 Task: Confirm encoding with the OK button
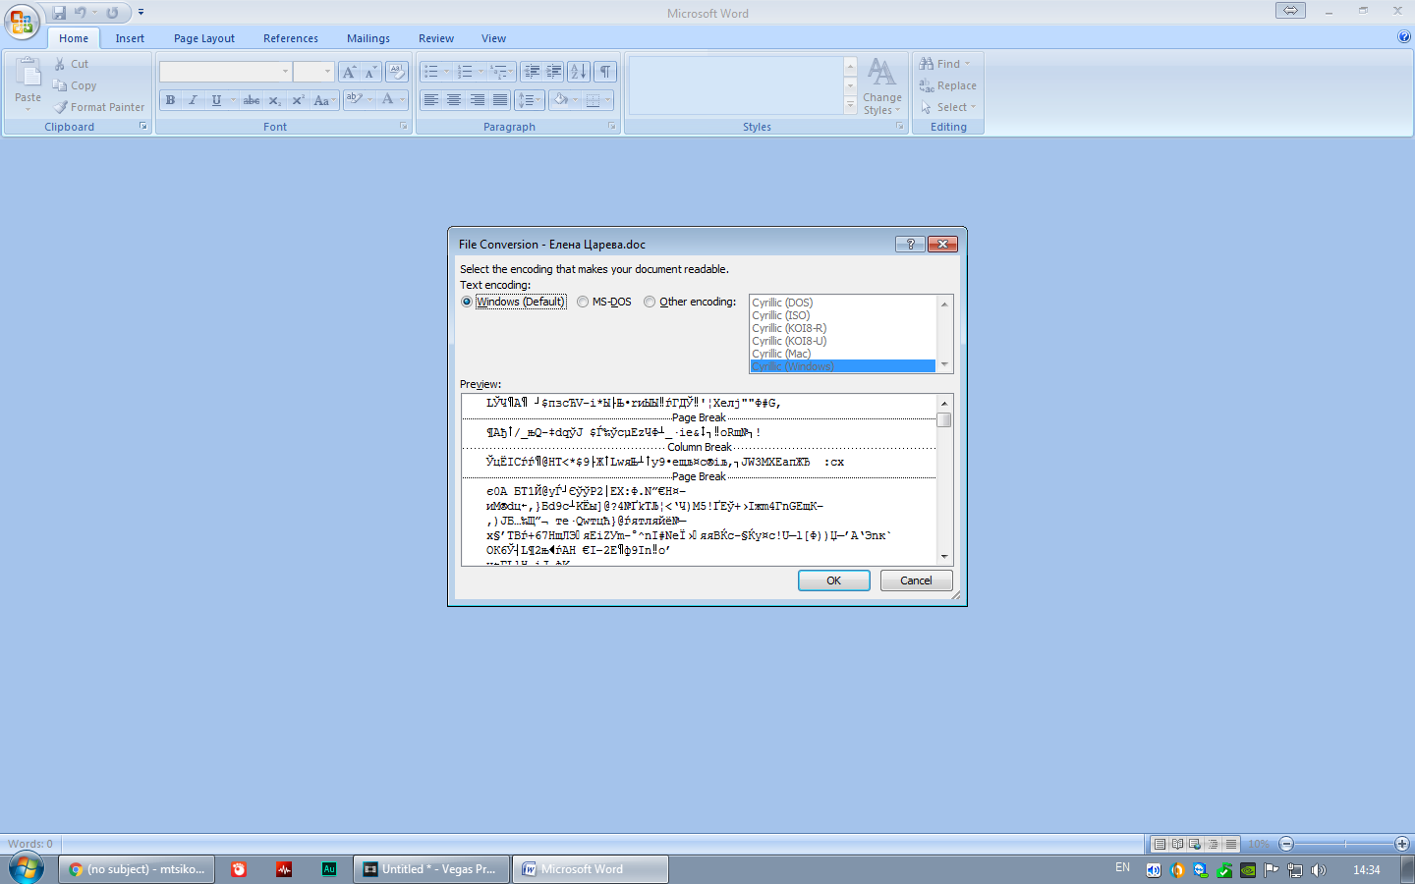[833, 580]
